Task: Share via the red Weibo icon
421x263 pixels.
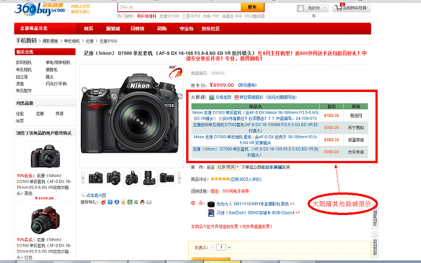Action: click(103, 202)
